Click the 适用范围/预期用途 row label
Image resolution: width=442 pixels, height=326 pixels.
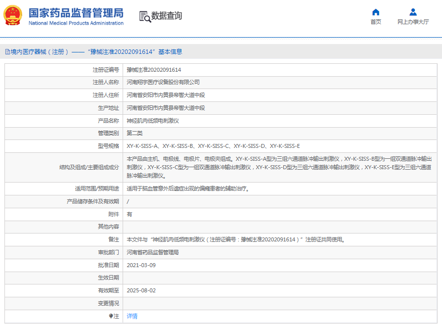pyautogui.click(x=97, y=188)
